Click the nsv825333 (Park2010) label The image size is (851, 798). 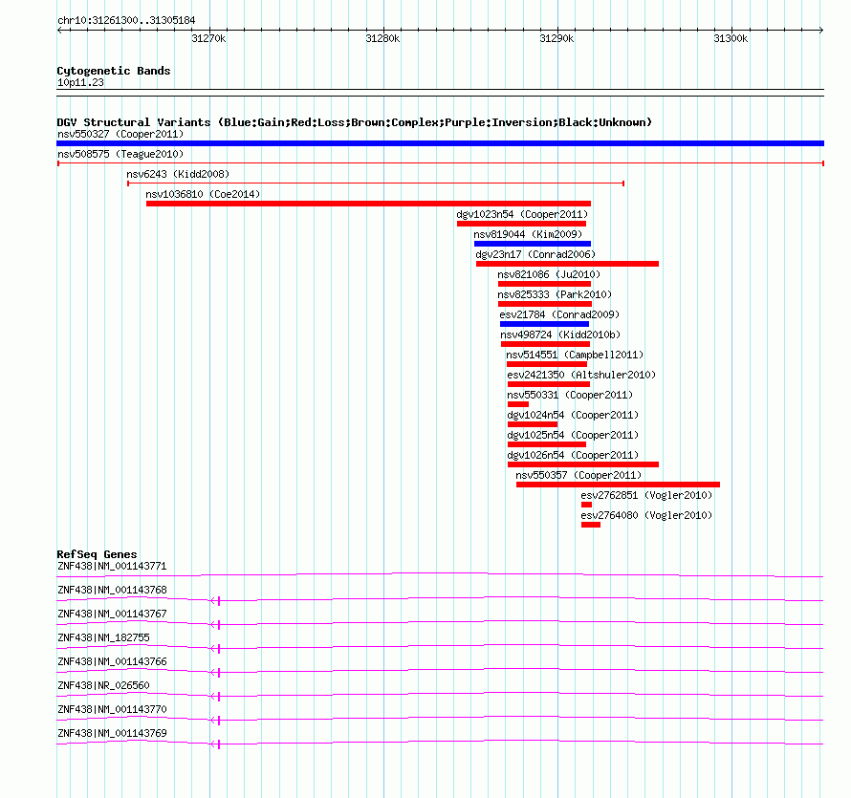click(x=555, y=294)
